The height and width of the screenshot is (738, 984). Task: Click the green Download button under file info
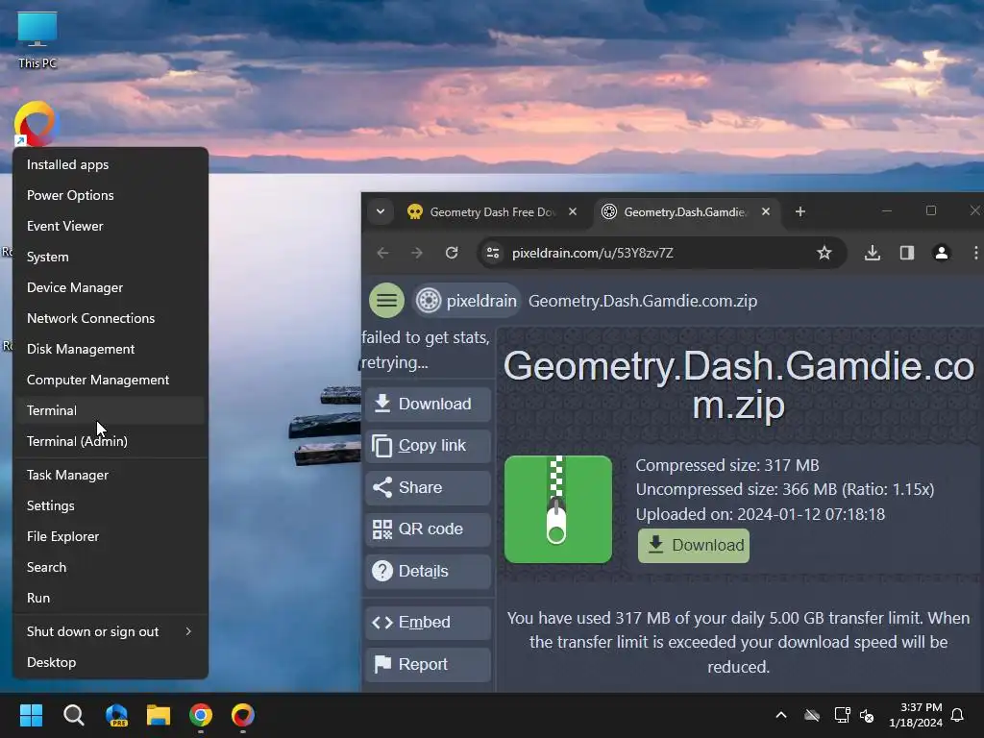point(694,546)
